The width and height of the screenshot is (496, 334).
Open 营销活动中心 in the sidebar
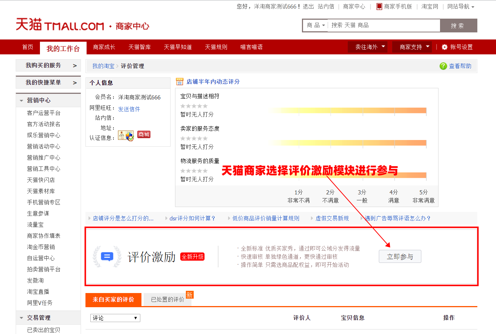pyautogui.click(x=44, y=146)
